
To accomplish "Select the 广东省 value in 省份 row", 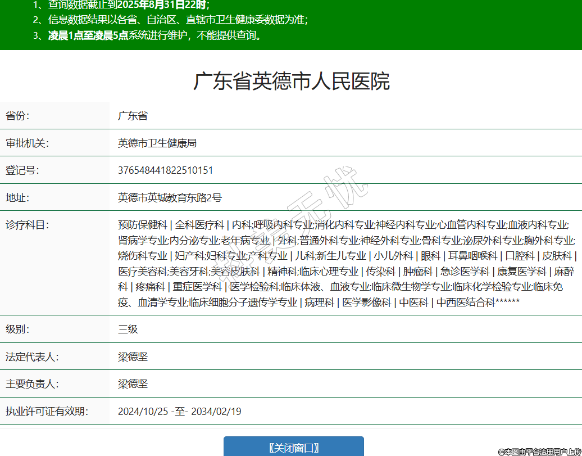I will [133, 116].
